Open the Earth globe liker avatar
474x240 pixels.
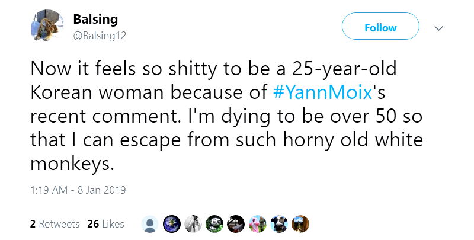pyautogui.click(x=172, y=223)
